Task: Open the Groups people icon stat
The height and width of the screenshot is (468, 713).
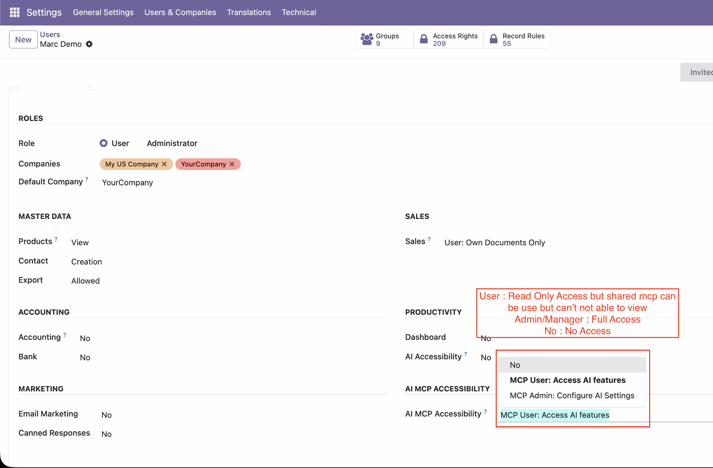Action: [367, 39]
